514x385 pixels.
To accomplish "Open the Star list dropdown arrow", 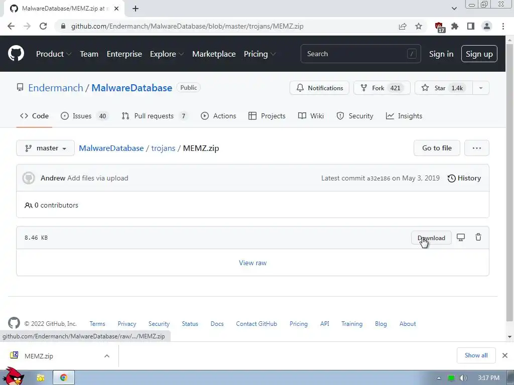I will [x=480, y=88].
